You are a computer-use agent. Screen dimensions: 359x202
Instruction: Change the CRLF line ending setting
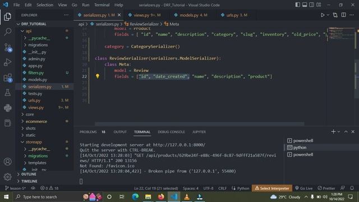222,189
